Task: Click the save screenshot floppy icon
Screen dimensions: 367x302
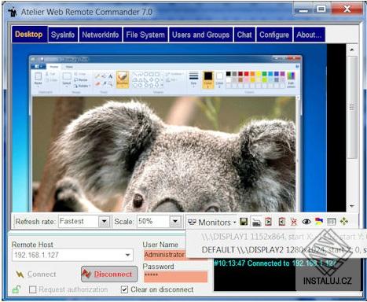Action: tap(244, 222)
